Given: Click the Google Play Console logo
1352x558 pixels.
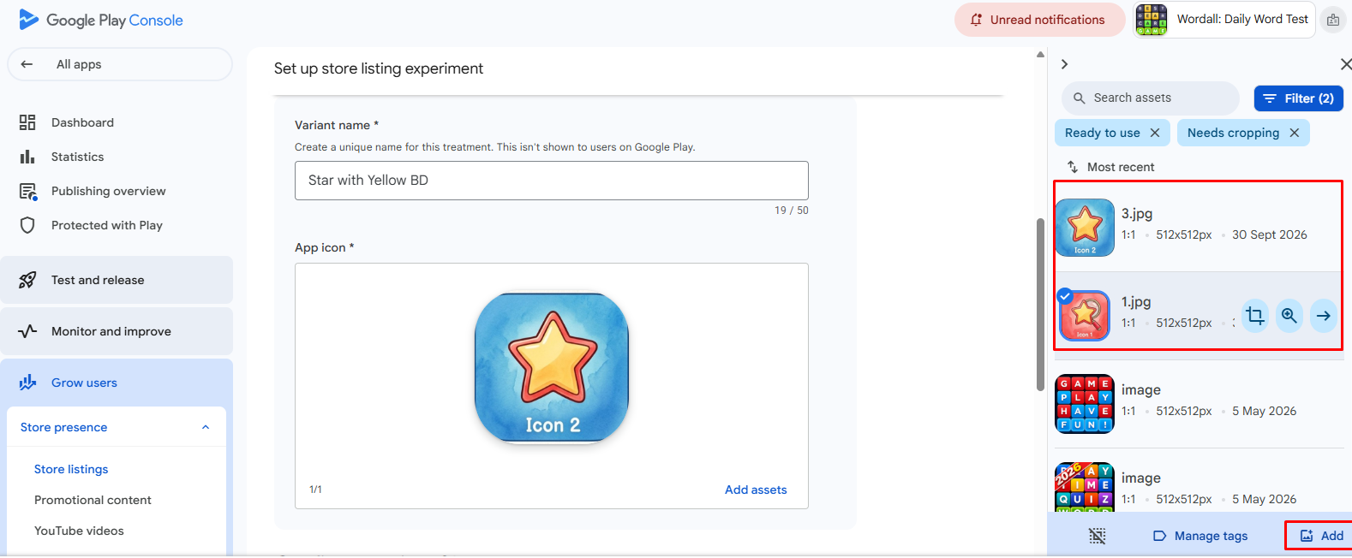Looking at the screenshot, I should pos(101,20).
